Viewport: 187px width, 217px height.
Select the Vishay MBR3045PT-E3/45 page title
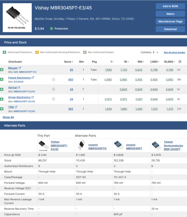click(63, 8)
